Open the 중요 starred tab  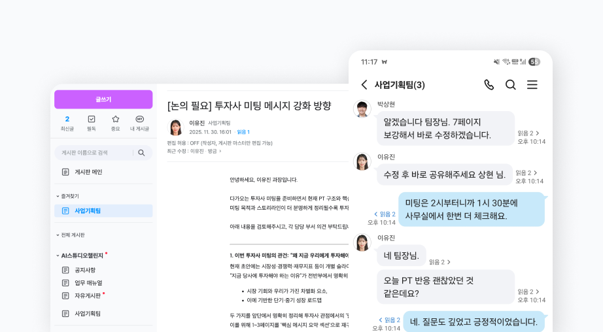115,124
